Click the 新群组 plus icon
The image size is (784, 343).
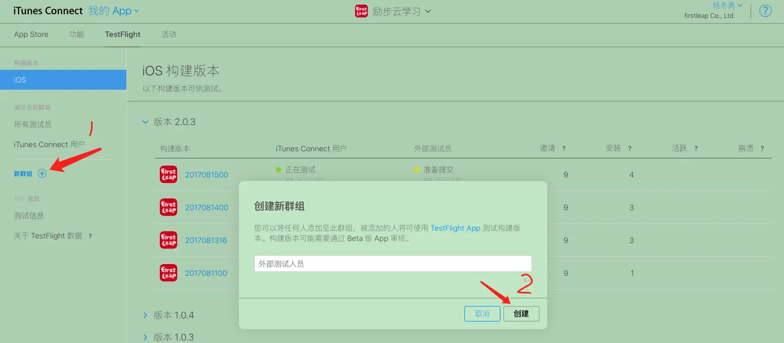42,173
